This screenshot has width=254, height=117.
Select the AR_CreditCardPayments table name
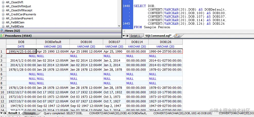coord(21,14)
